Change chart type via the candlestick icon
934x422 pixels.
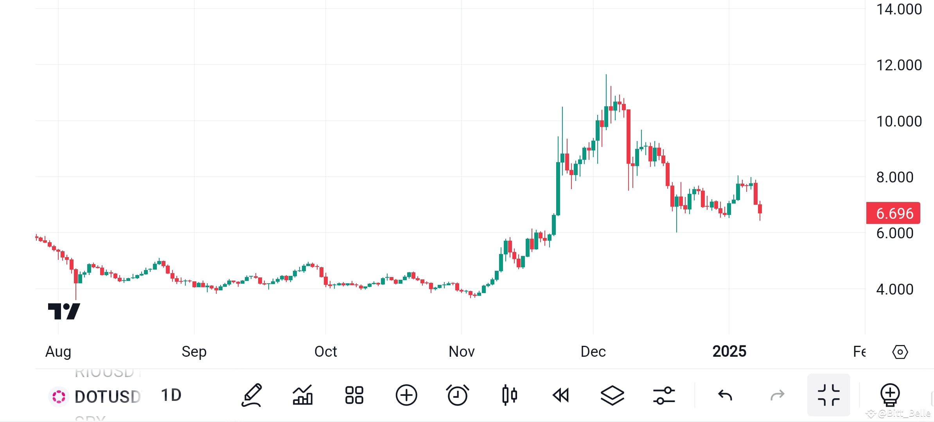(509, 395)
